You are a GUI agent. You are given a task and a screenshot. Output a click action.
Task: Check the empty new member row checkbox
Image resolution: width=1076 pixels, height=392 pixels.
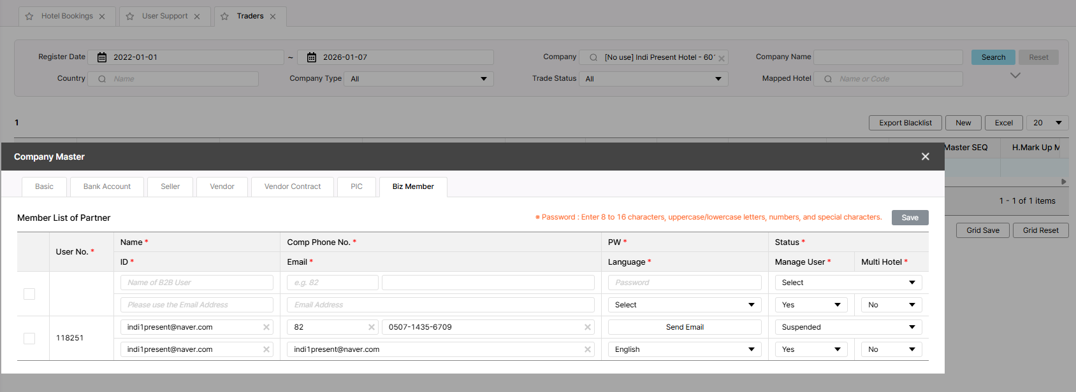click(x=29, y=294)
